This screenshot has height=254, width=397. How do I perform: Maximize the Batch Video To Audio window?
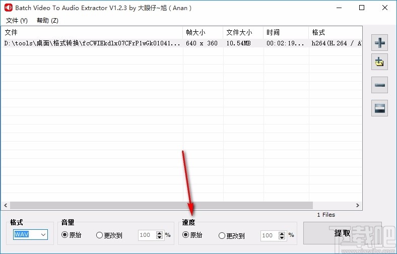pos(362,8)
